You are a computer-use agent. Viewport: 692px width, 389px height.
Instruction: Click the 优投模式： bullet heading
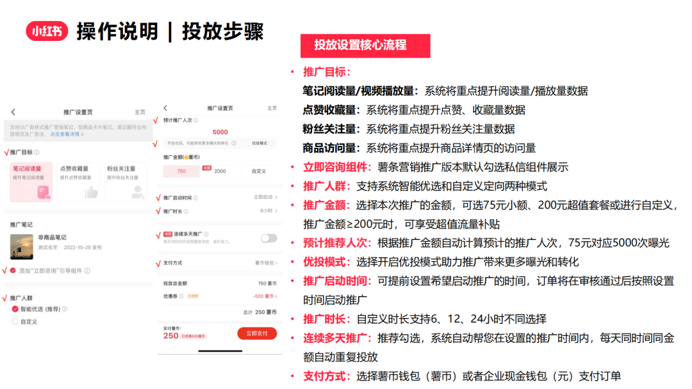(x=327, y=262)
